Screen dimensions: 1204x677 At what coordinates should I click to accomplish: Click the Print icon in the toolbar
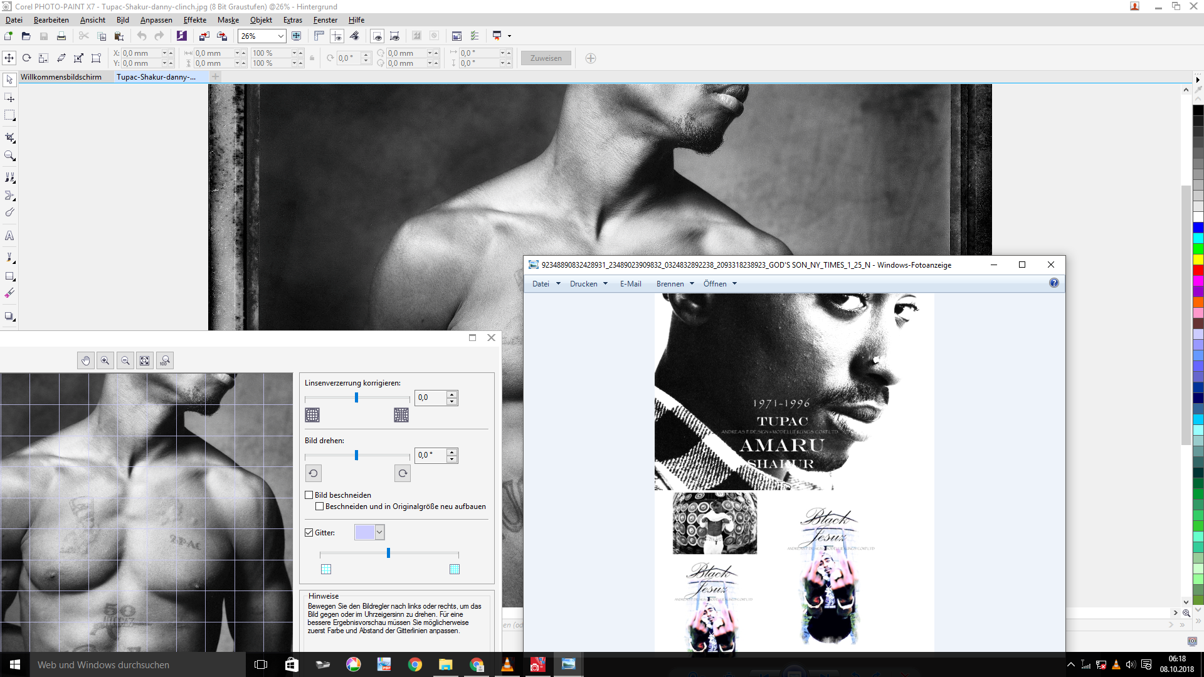point(61,36)
